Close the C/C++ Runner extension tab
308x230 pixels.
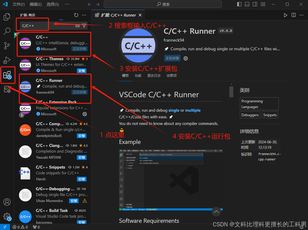140,15
